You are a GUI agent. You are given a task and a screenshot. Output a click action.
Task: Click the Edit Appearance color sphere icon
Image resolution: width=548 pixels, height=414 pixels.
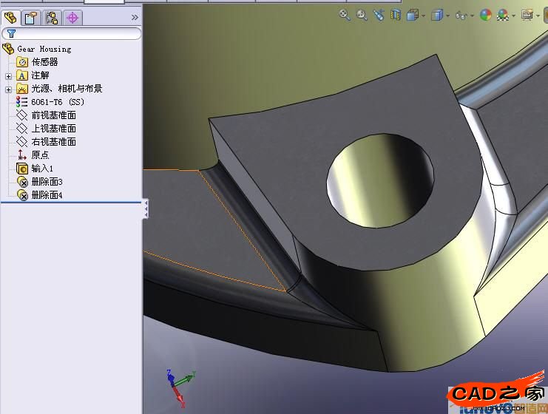tap(486, 15)
